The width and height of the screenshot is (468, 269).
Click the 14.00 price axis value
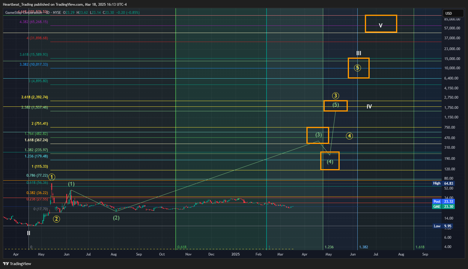449,218
